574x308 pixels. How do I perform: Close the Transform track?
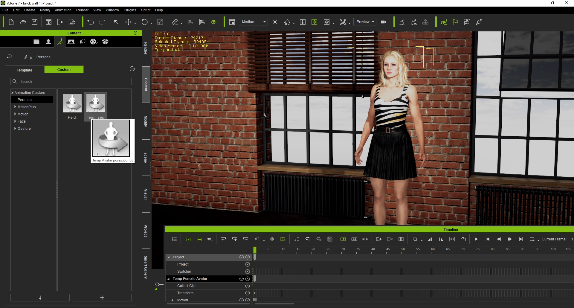248,293
